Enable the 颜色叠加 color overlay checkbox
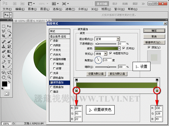The height and width of the screenshot is (126, 169). click(x=52, y=78)
